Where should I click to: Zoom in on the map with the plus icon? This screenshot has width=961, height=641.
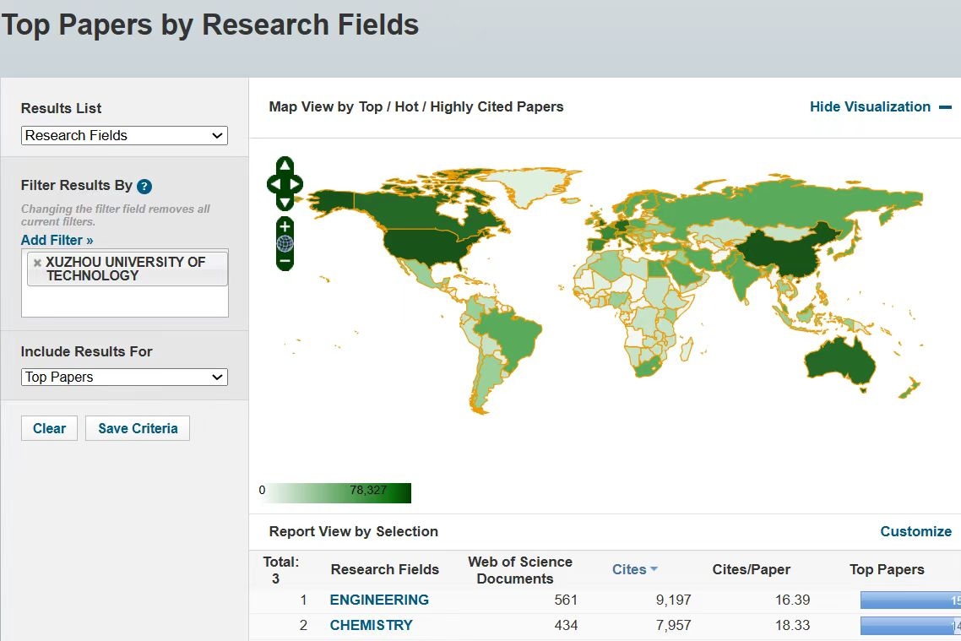tap(285, 225)
